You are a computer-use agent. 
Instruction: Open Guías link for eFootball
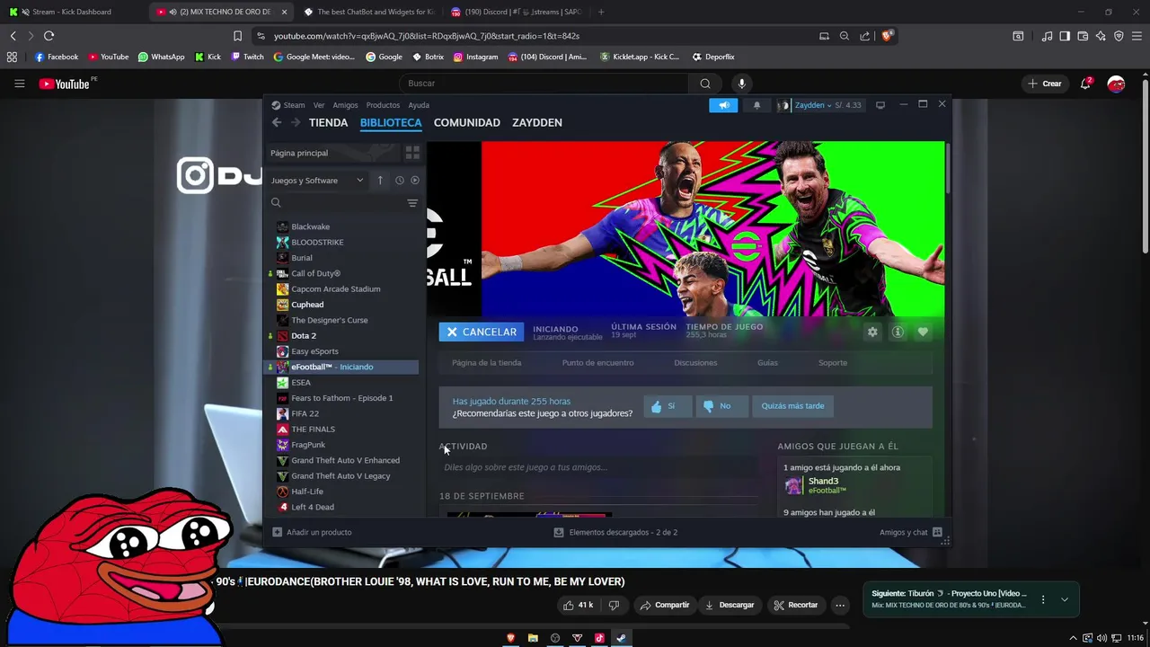pos(767,363)
